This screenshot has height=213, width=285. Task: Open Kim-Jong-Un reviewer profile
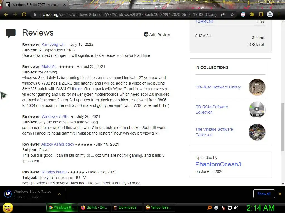pos(53,44)
